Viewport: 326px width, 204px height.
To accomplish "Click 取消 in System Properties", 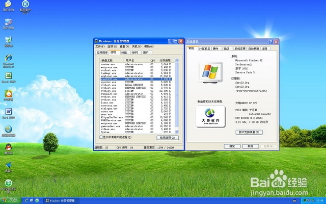I will [250, 146].
